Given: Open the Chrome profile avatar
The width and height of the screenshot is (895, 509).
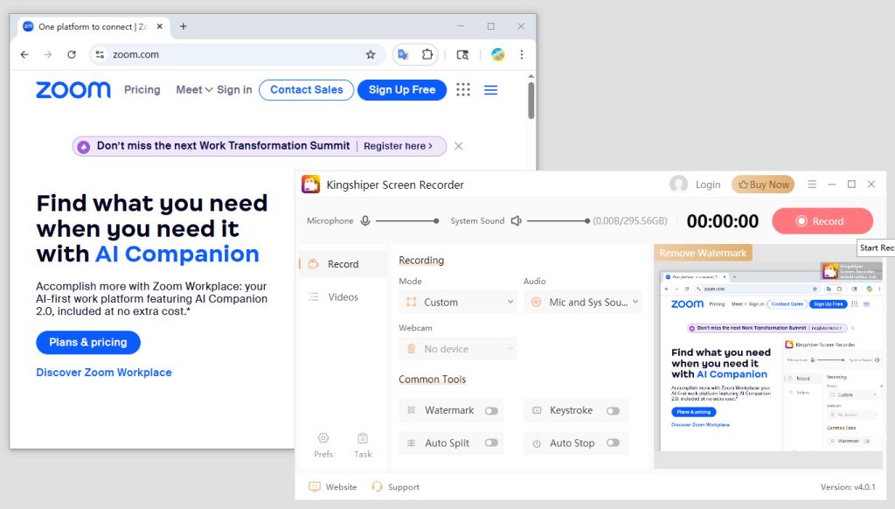Looking at the screenshot, I should pos(497,55).
